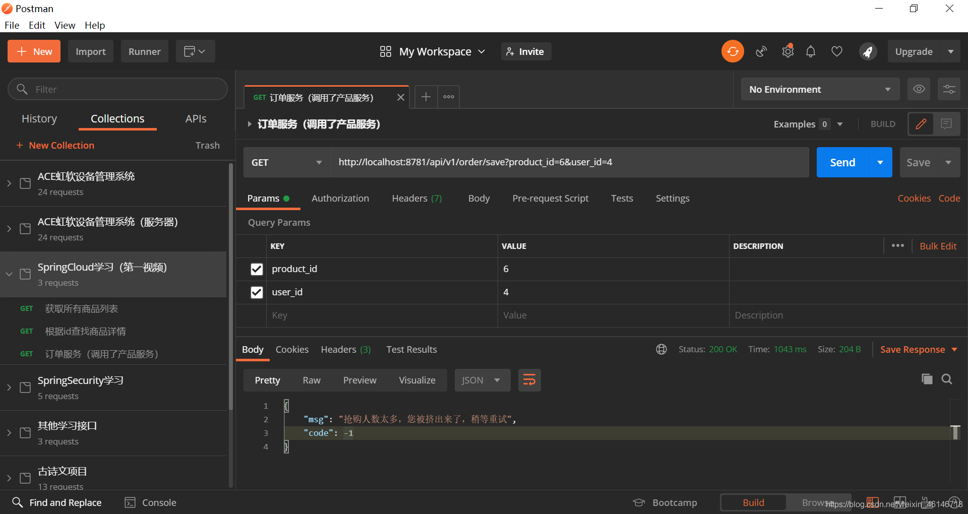Open Save button dropdown arrow
Screen dimensions: 968x514
pos(948,162)
